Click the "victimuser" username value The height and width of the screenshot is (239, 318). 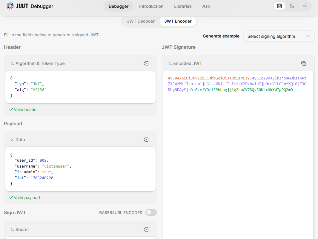(x=56, y=166)
